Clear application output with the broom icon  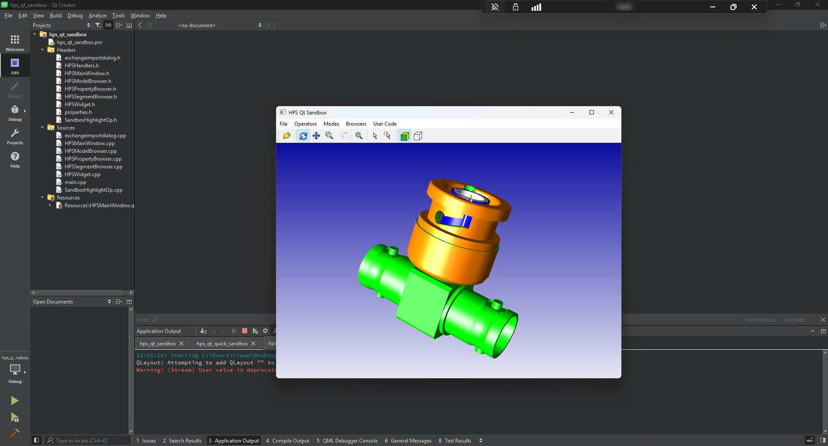[203, 331]
